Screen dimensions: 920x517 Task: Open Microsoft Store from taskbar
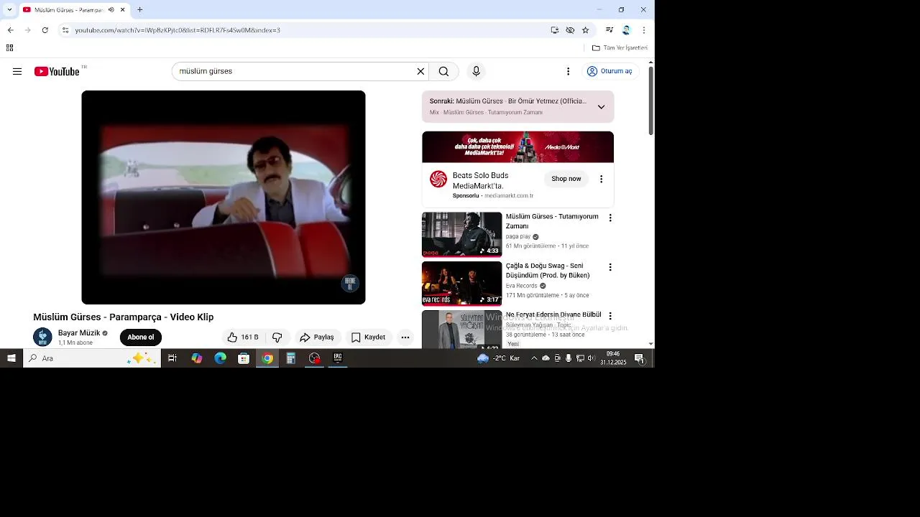click(x=244, y=358)
